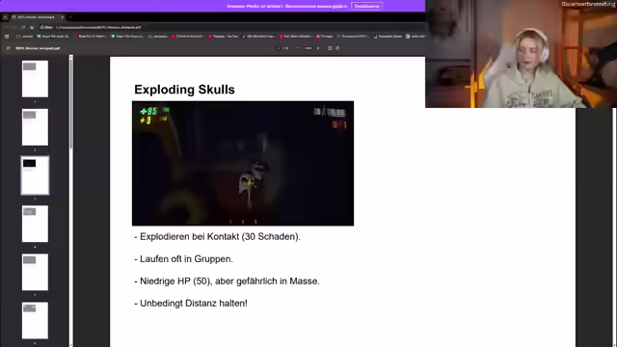
Task: Open the page 4 thumbnail in the sidebar
Action: tap(35, 224)
